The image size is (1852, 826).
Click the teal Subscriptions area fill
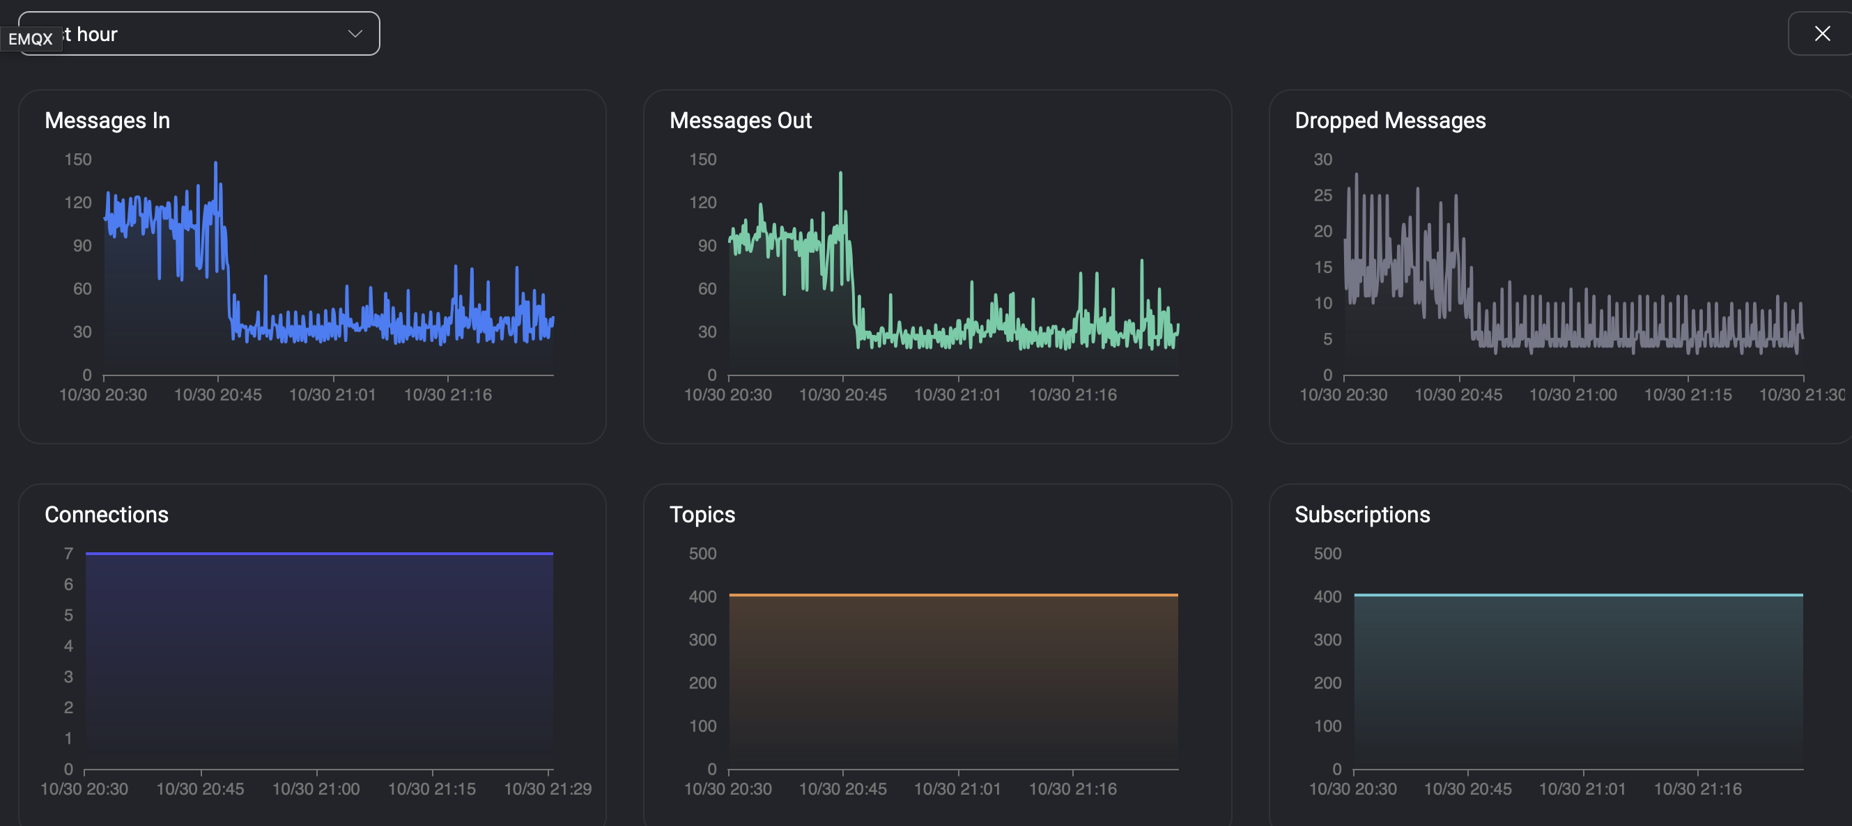pos(1578,683)
